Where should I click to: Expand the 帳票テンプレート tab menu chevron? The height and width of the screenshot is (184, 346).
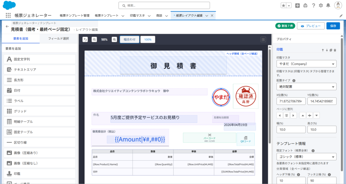coord(123,16)
